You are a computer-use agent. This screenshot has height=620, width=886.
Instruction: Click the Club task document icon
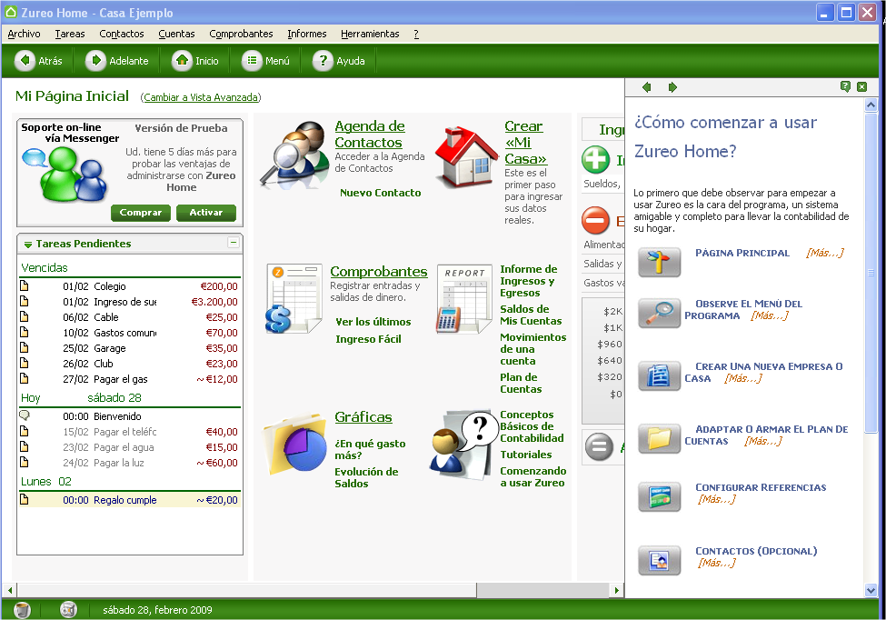pos(25,363)
